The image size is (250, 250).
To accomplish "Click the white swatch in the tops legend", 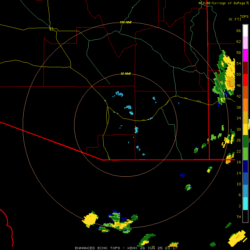I will coord(245,31).
